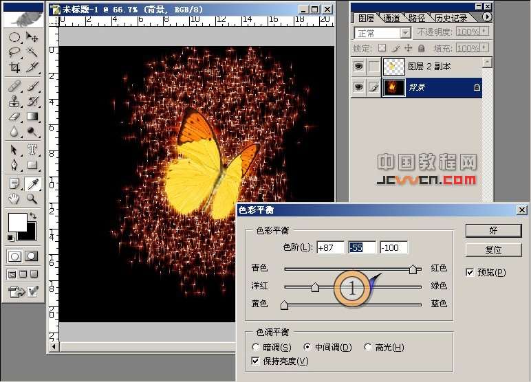
Task: Select the Hand tool
Action: click(x=14, y=199)
